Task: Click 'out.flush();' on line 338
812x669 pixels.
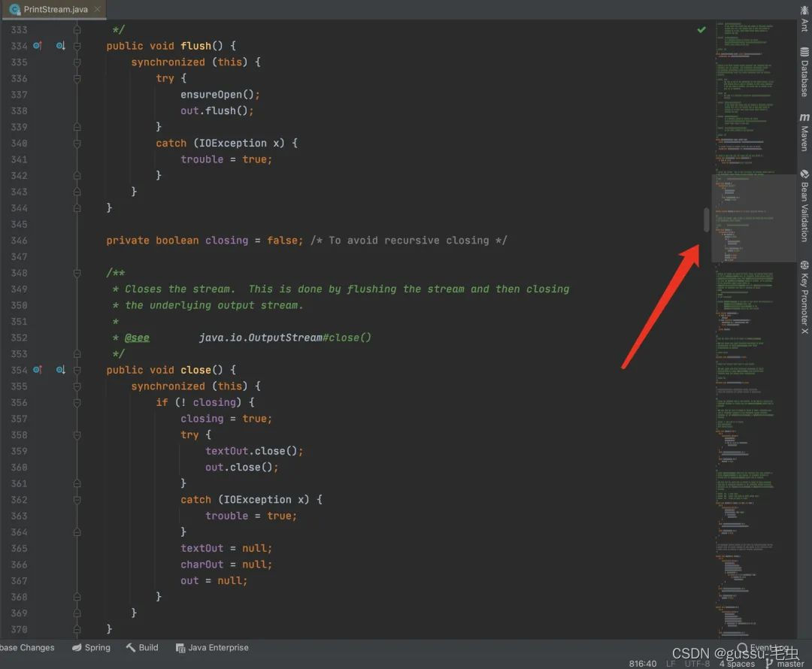Action: 217,110
